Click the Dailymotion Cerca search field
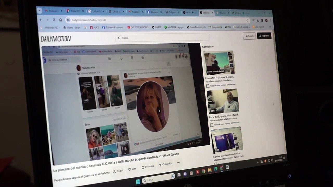333x187 pixels. point(162,38)
